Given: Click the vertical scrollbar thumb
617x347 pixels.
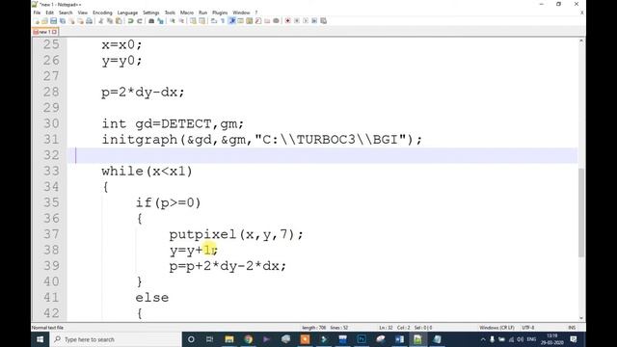Looking at the screenshot, I should pyautogui.click(x=581, y=212).
